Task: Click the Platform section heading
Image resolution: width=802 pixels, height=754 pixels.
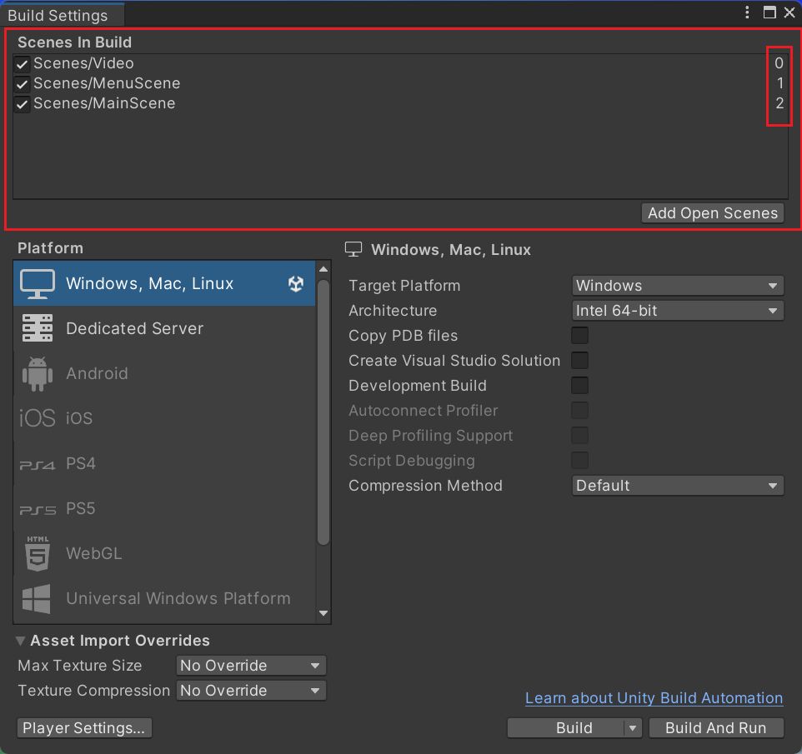Action: (x=50, y=248)
